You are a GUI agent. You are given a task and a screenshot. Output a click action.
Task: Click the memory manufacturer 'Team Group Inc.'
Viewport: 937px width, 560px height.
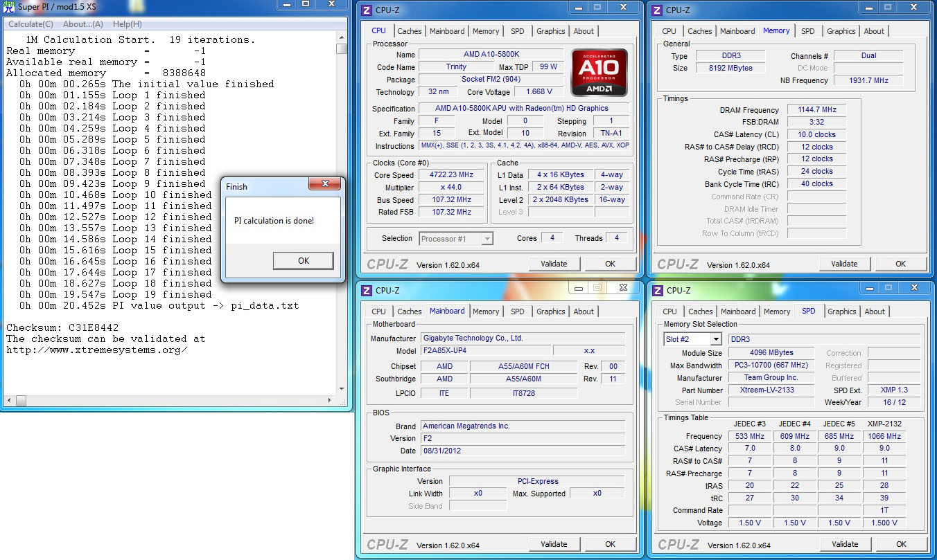click(771, 378)
